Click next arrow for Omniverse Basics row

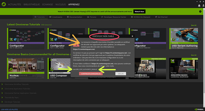[200, 69]
